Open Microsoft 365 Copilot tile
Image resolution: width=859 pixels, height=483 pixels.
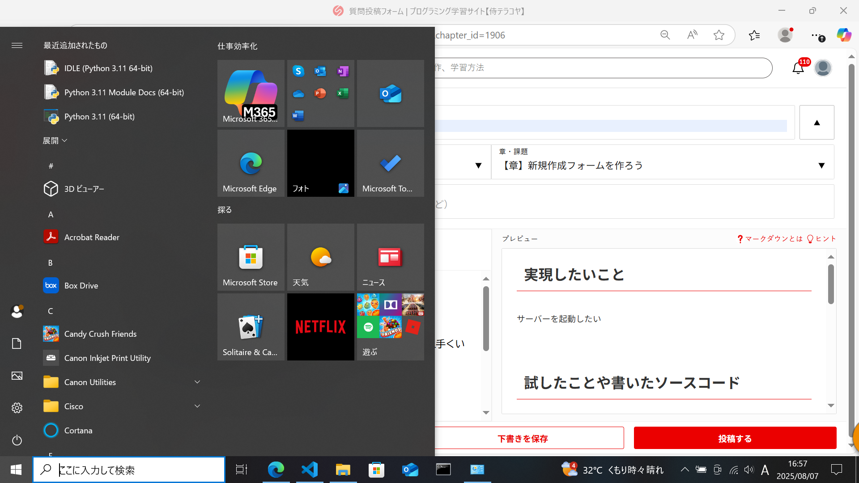251,93
